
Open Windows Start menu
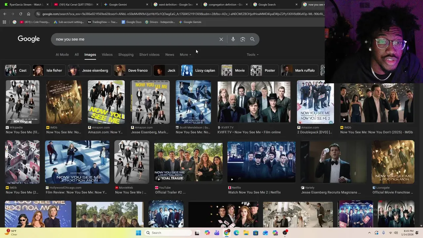(x=138, y=233)
